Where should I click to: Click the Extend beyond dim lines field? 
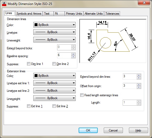coord(130,76)
